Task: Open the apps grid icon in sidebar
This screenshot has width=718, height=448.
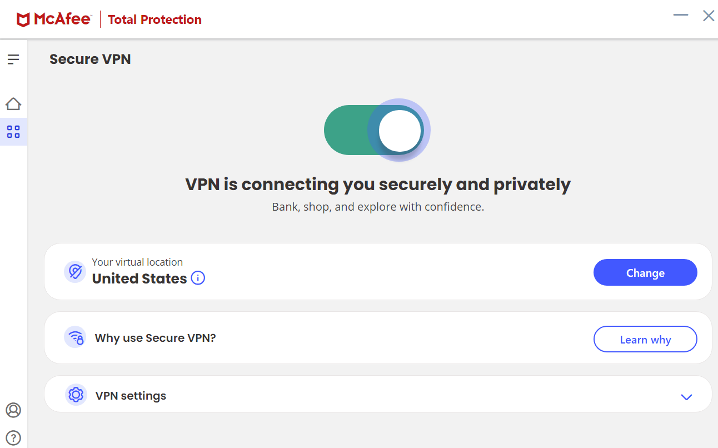Action: click(13, 132)
